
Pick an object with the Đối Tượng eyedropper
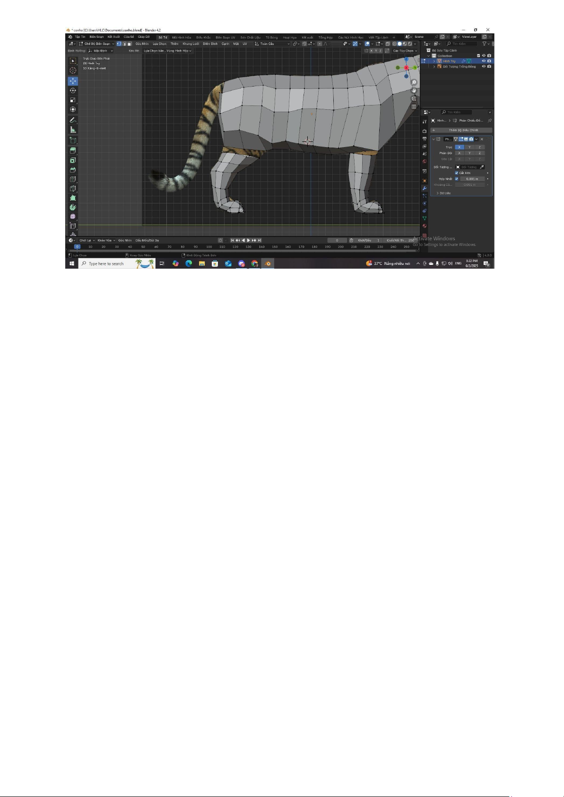[x=482, y=167]
